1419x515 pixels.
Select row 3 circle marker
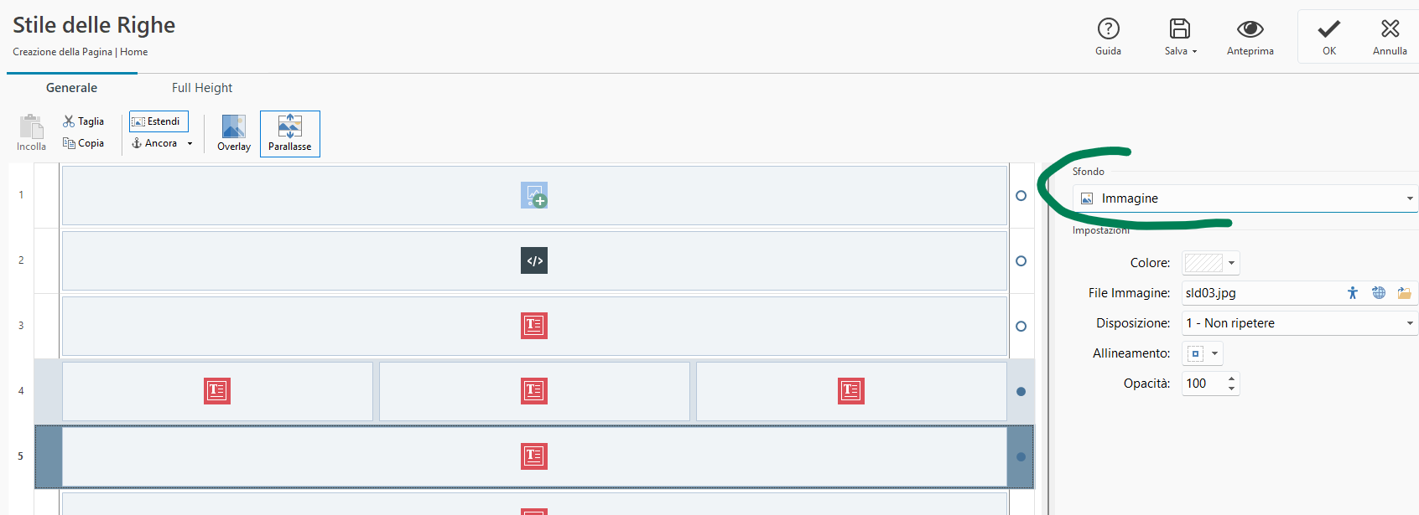point(1021,326)
